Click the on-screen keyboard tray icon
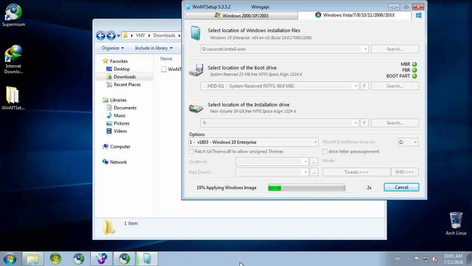Viewport: 472px width, 266px height. pos(398,259)
